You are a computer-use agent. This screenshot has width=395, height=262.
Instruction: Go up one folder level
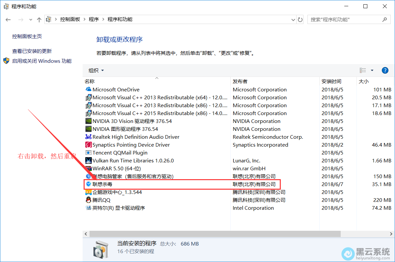pos(39,20)
